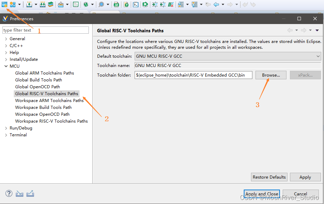Open preferences via the code-gear toolbar icon
Viewport: 324px width, 204px height.
pyautogui.click(x=4, y=4)
